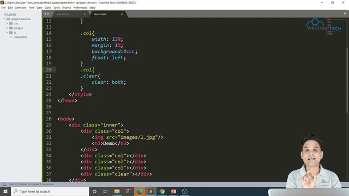
Task: Open the Edit menu
Action: [10, 8]
